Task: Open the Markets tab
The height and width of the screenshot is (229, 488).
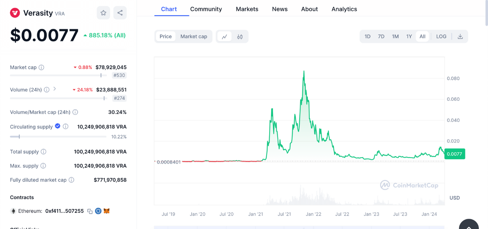Action: point(247,9)
